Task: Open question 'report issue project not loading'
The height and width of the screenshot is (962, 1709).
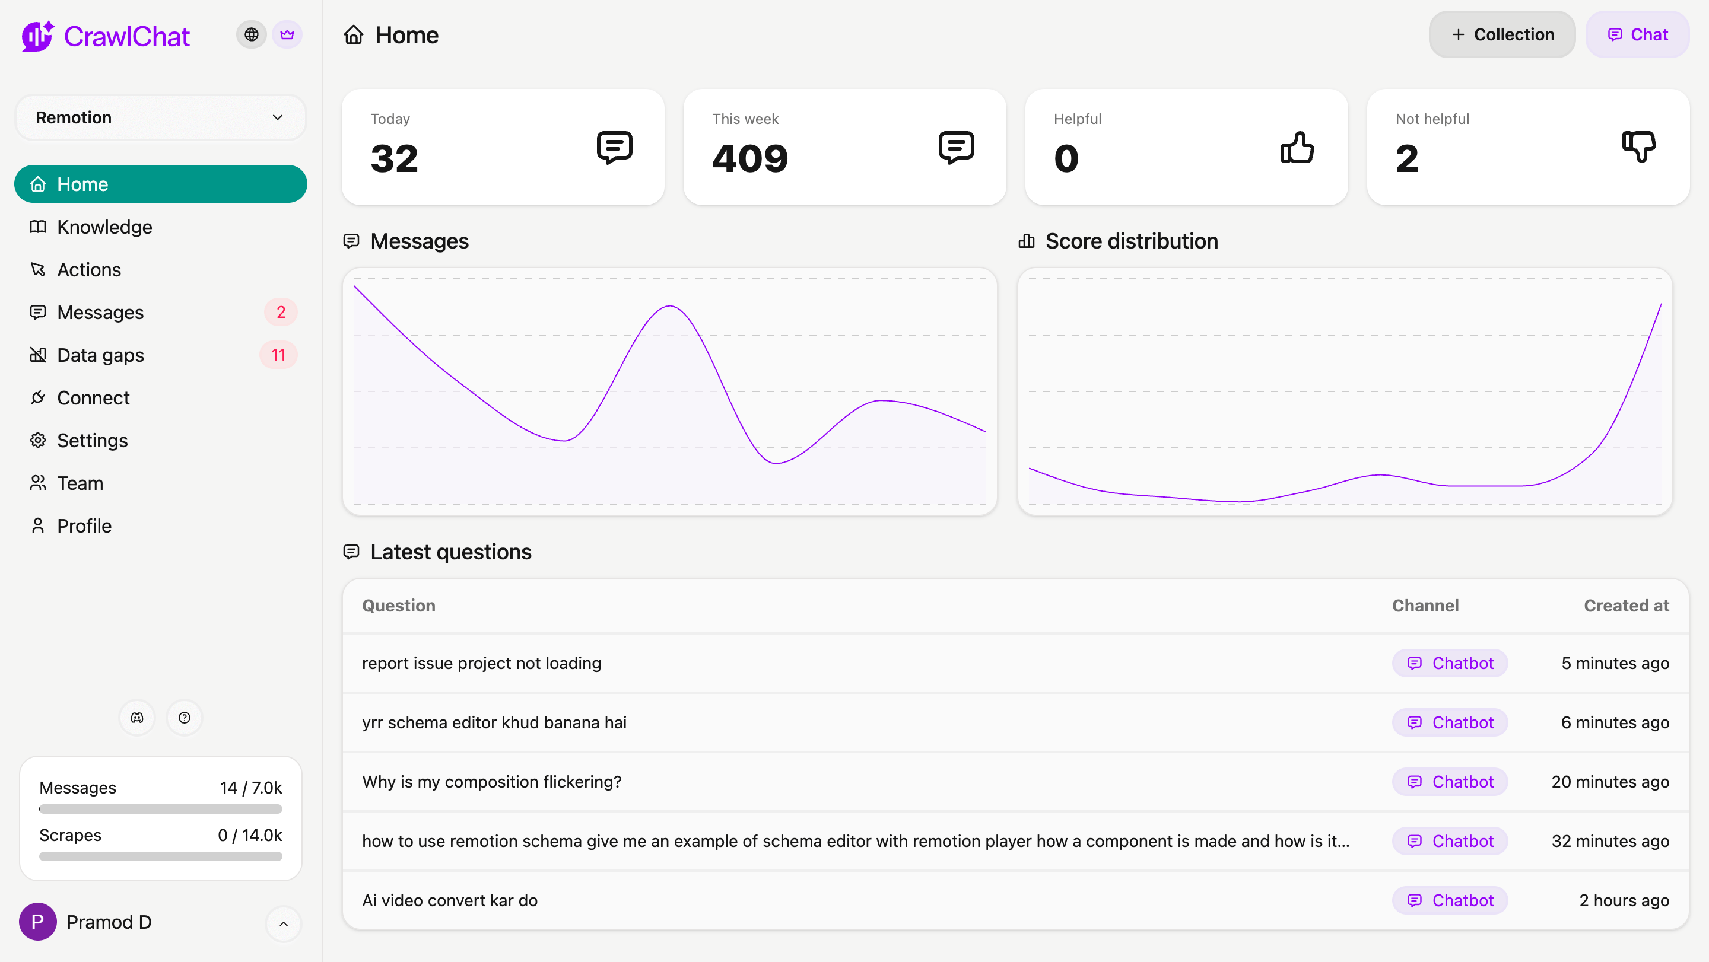Action: [481, 663]
